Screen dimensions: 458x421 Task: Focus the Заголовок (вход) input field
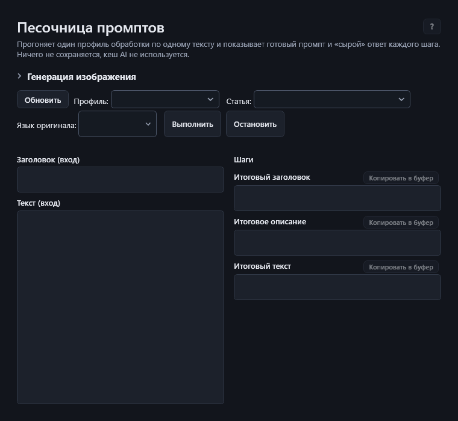click(121, 179)
